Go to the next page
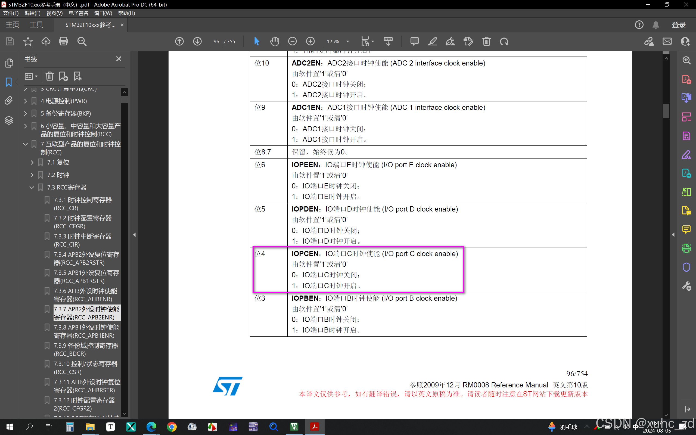 coord(197,41)
